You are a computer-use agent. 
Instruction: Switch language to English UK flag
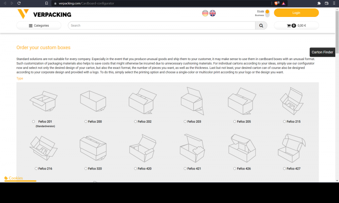point(213,13)
